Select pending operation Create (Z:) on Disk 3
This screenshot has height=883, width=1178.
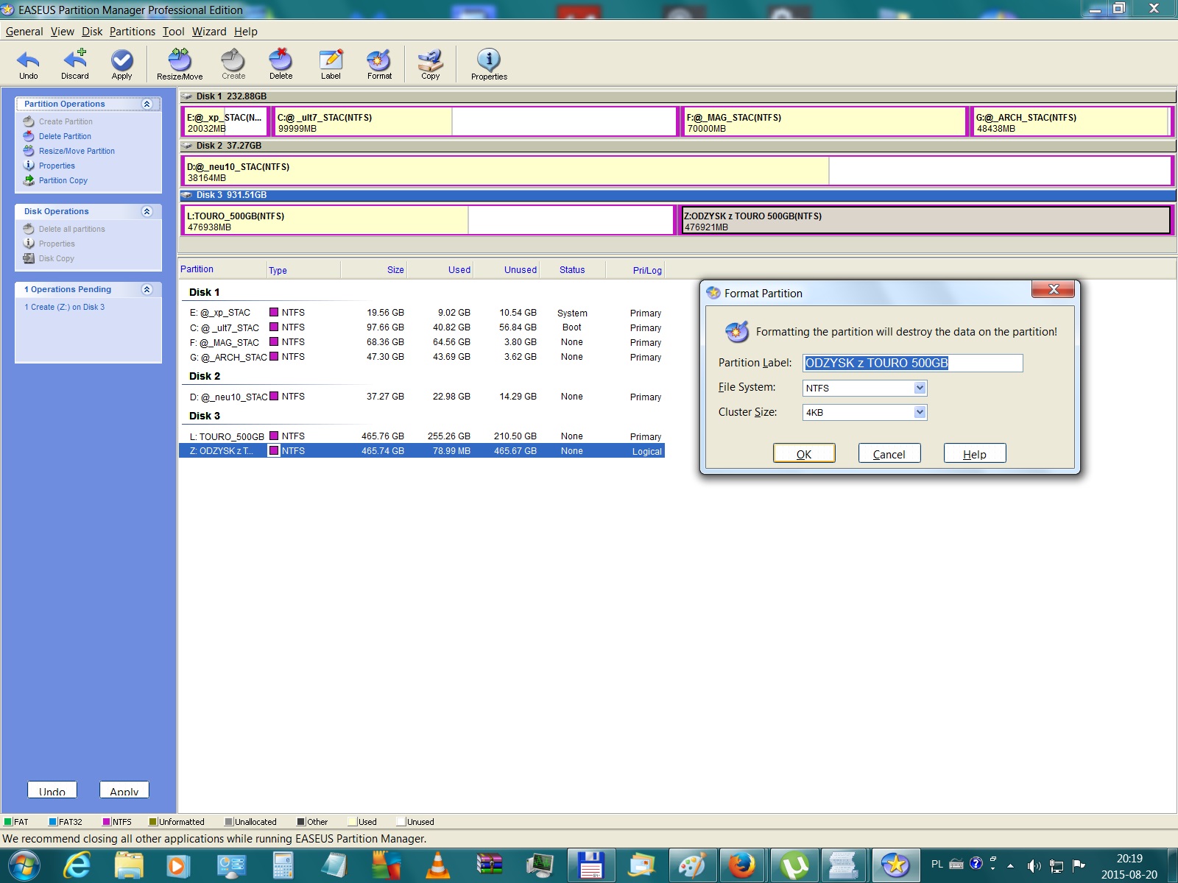(65, 307)
